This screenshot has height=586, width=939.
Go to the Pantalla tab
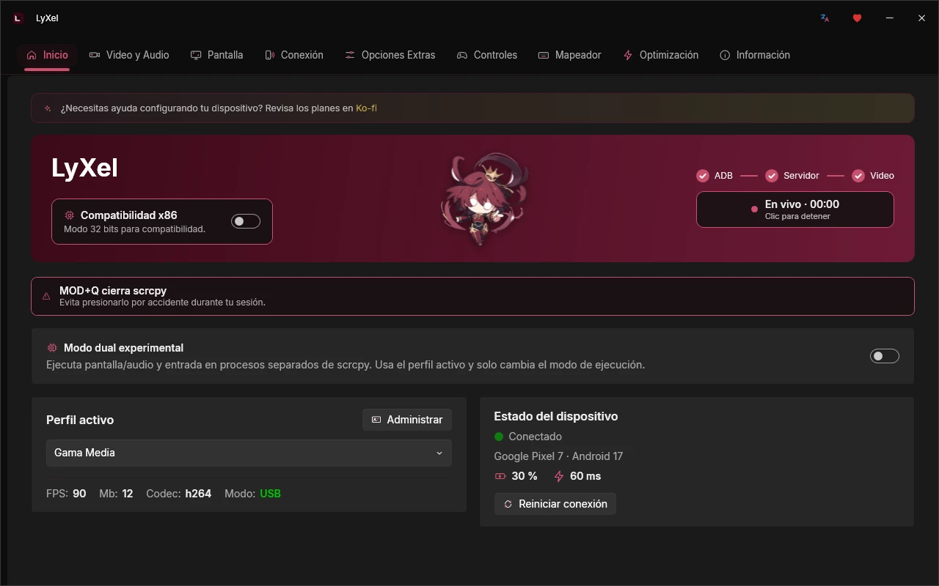[x=217, y=55]
